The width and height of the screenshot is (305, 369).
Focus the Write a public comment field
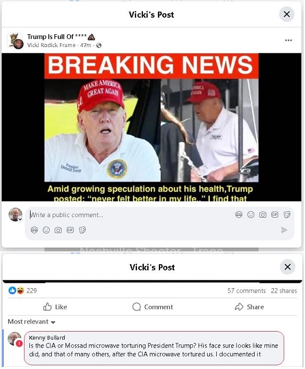click(132, 215)
